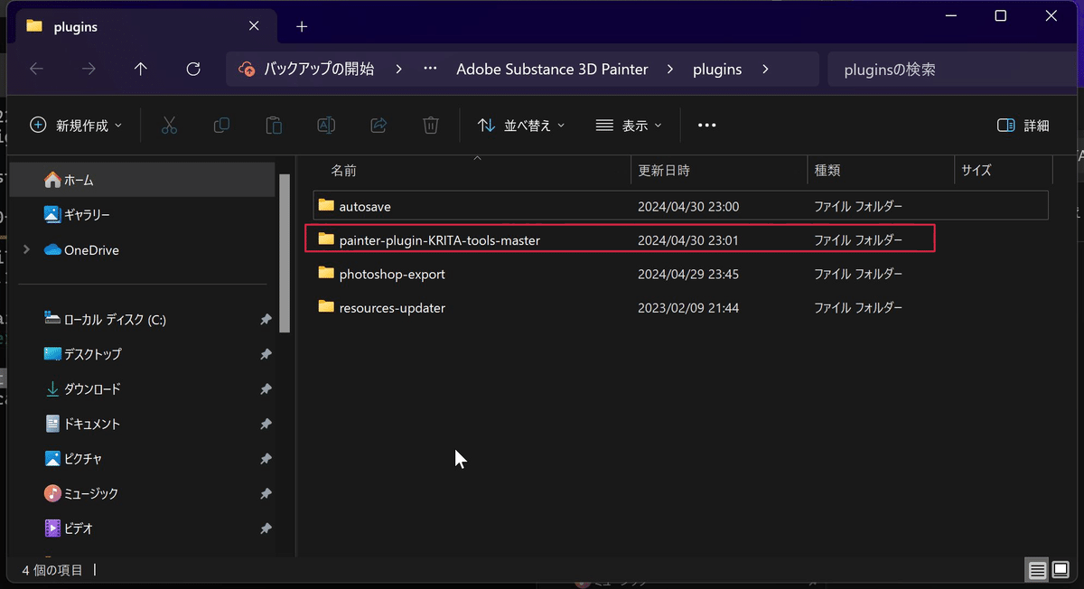
Task: Go up one folder level with up arrow
Action: [x=140, y=69]
